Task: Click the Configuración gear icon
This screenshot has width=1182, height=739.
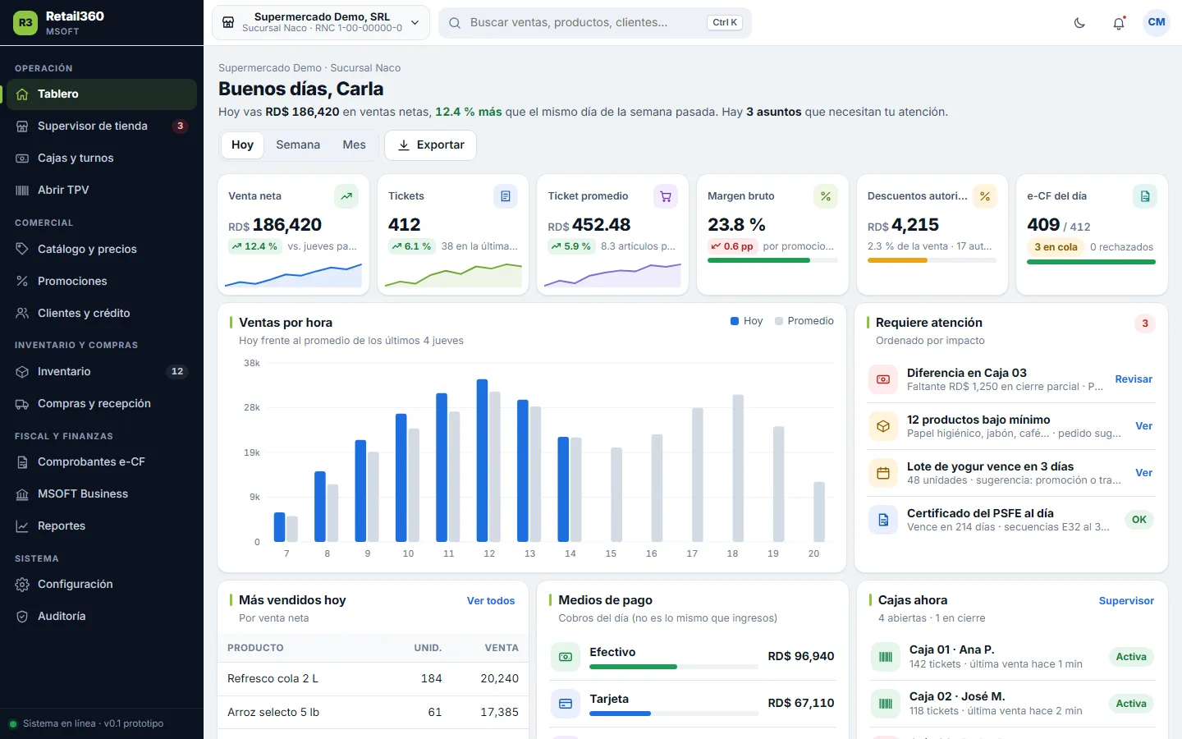Action: click(22, 585)
